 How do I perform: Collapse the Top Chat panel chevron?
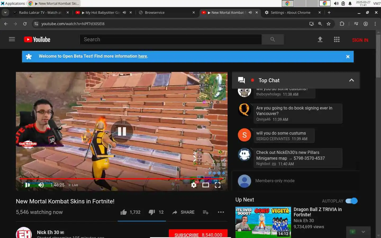pos(352,80)
